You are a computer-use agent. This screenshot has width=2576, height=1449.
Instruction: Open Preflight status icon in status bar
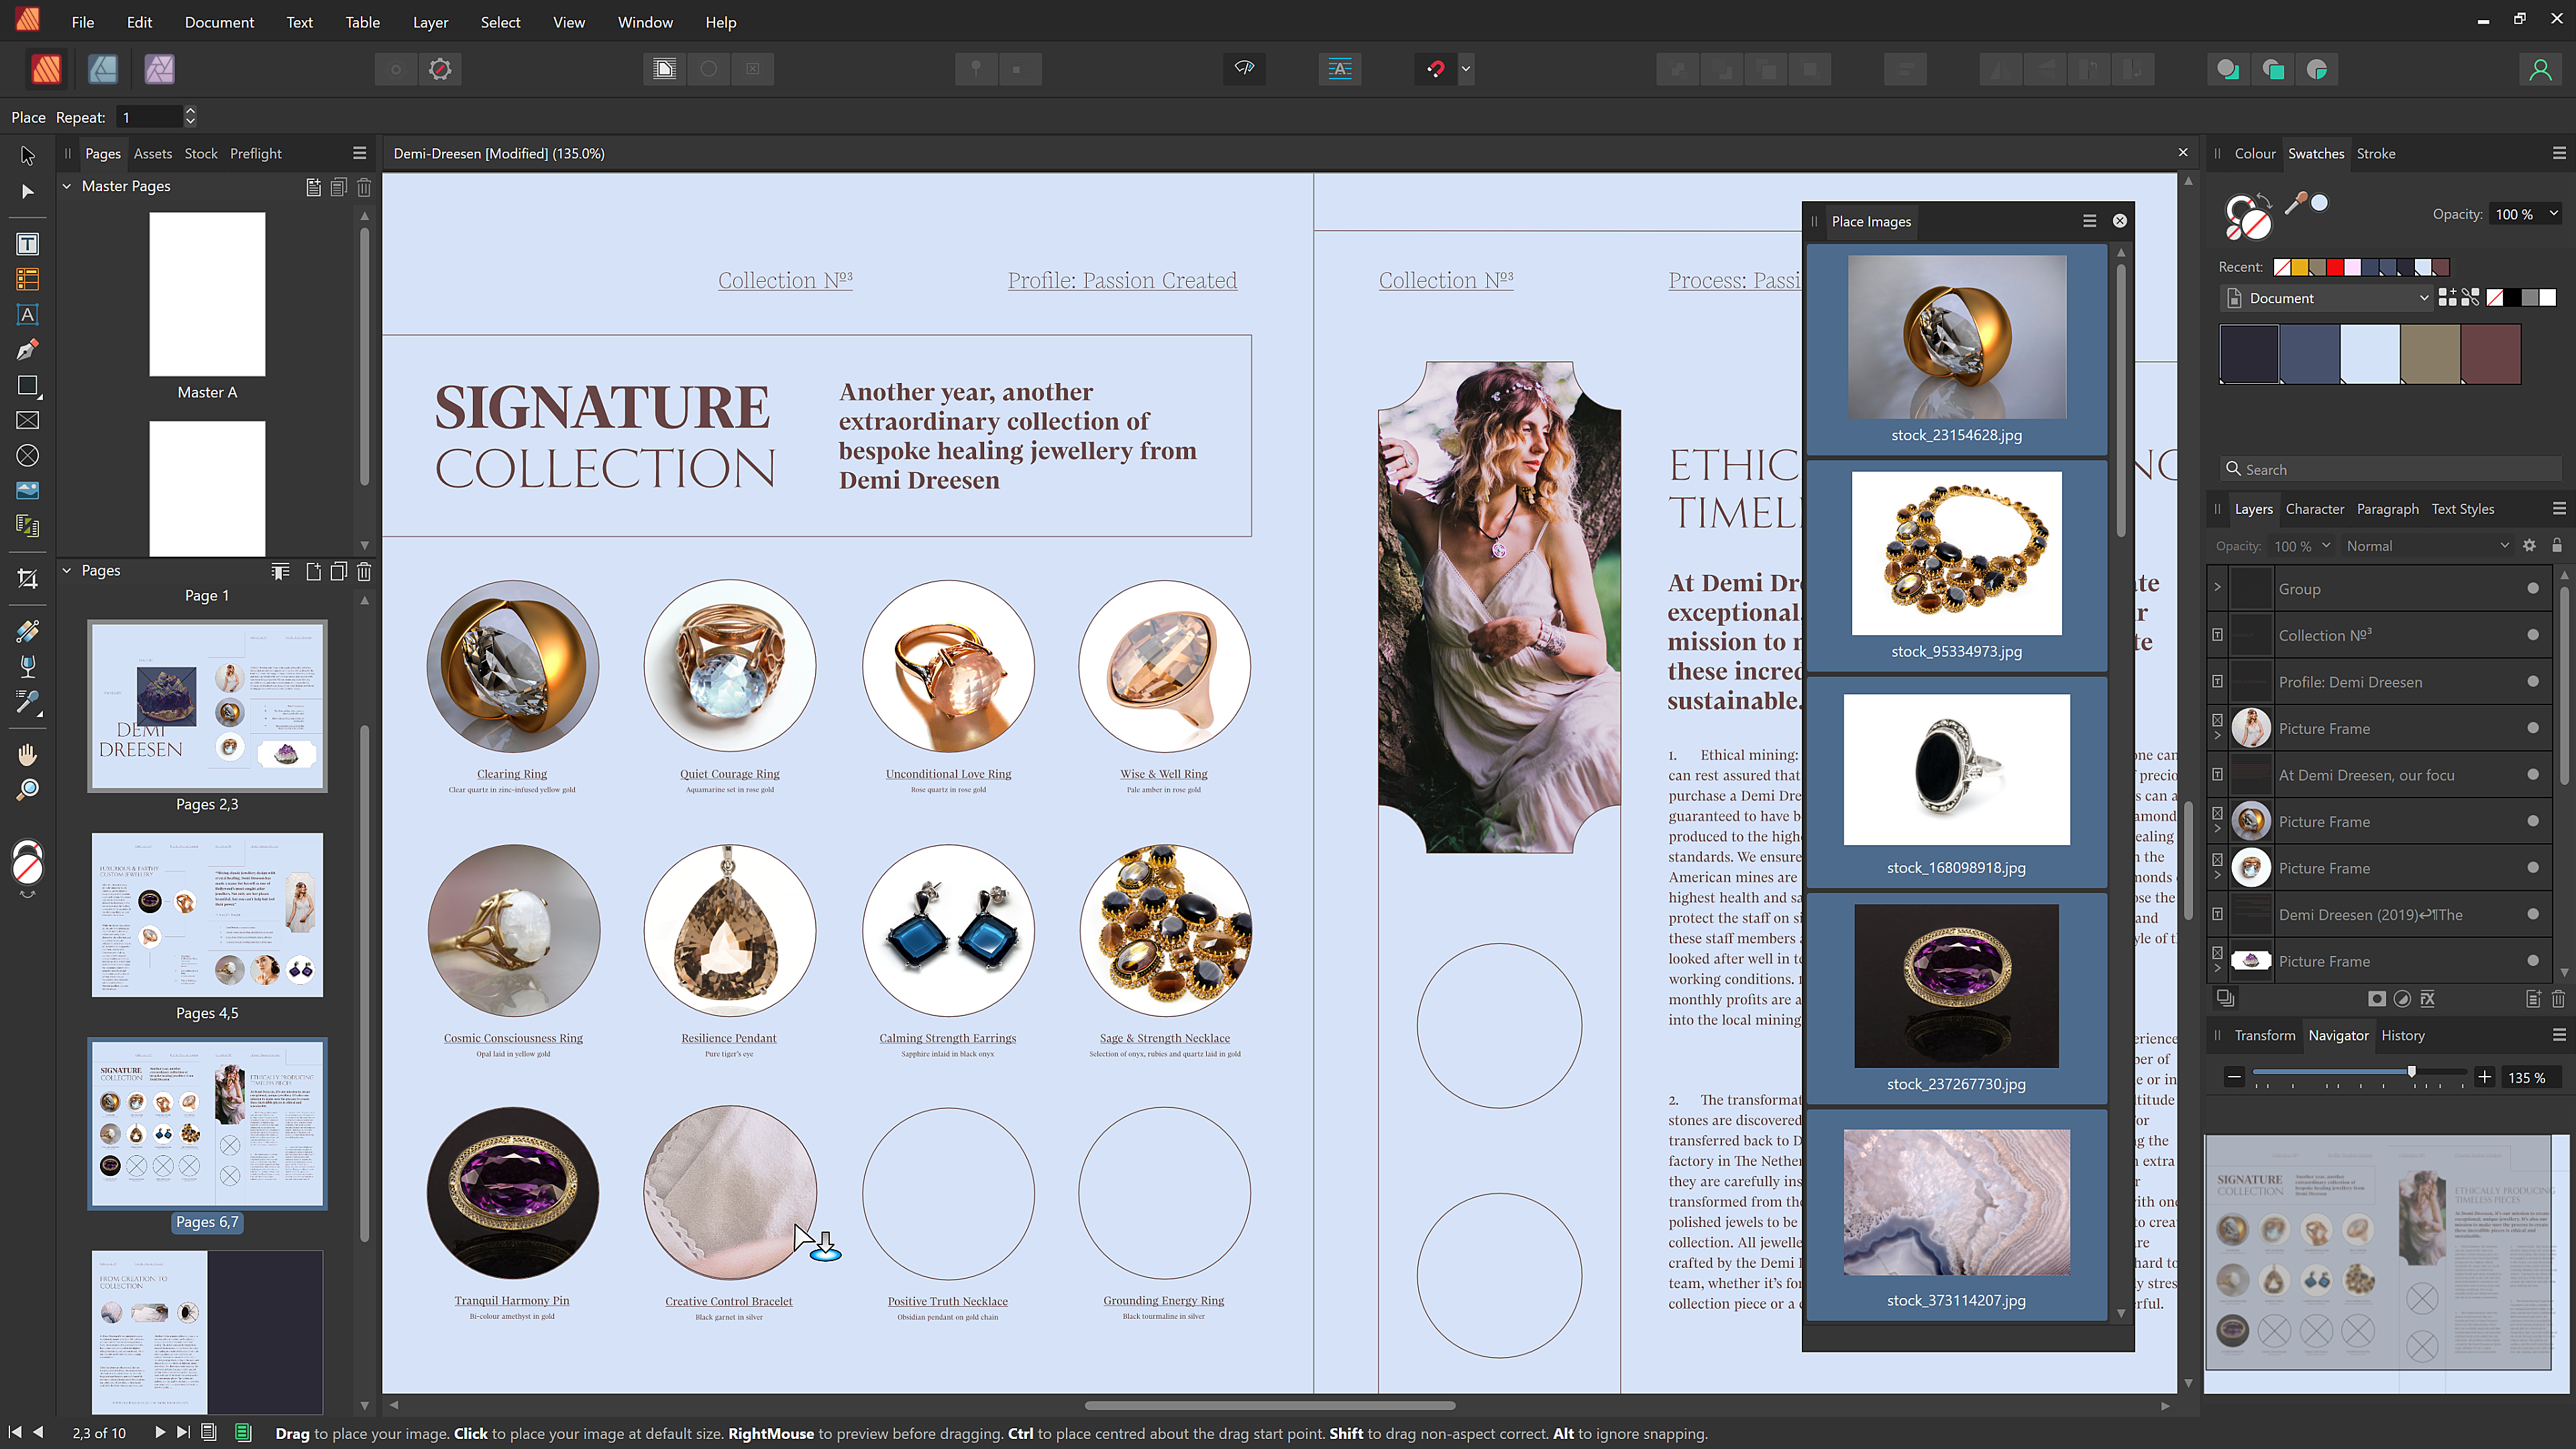[x=243, y=1432]
